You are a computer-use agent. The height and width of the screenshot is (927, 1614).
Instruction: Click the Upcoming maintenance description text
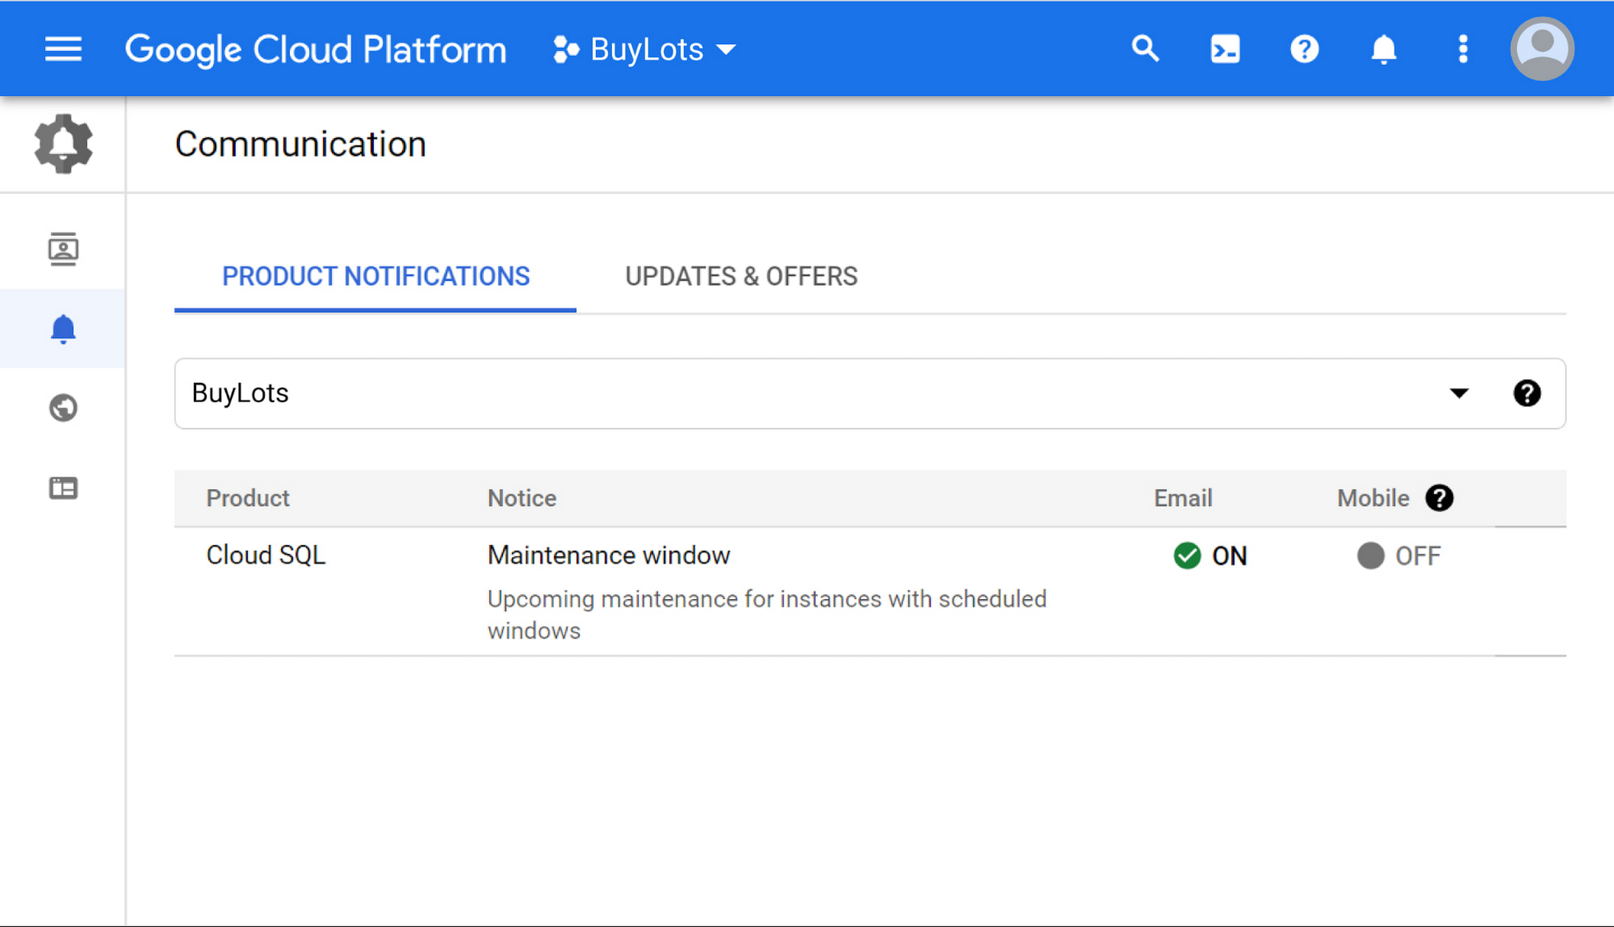tap(767, 615)
